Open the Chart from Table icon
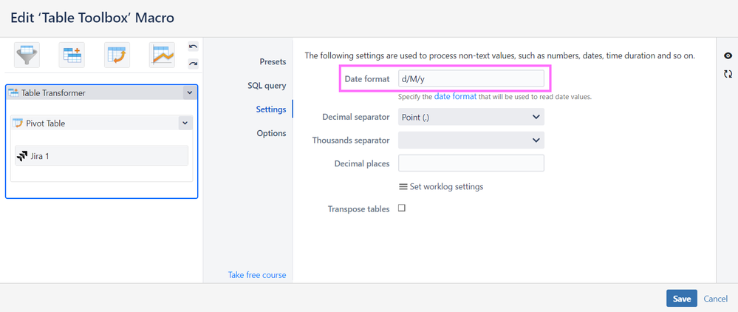738x312 pixels. point(162,55)
